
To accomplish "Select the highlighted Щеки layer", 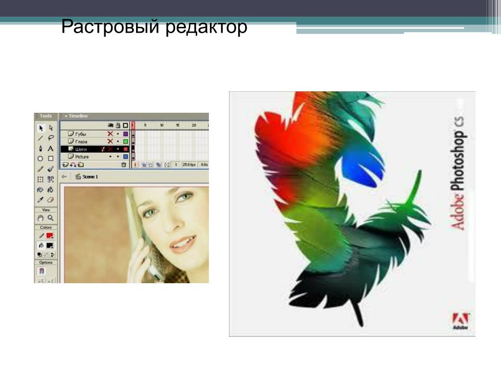I will [x=94, y=149].
